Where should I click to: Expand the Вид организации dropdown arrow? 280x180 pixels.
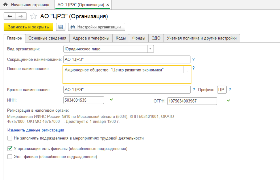click(150, 49)
